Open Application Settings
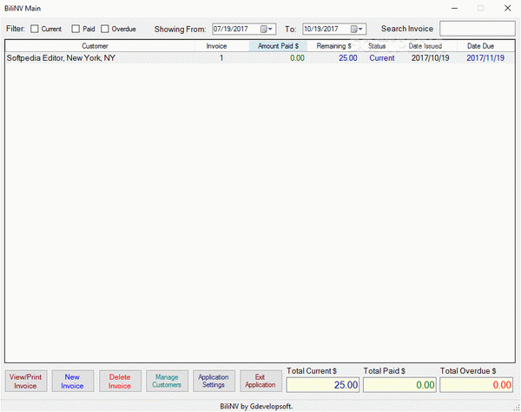Image resolution: width=521 pixels, height=412 pixels. pyautogui.click(x=214, y=381)
